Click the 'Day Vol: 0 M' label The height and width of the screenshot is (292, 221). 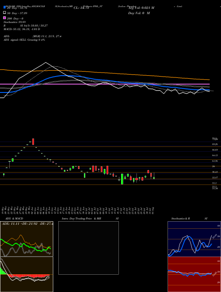click(x=139, y=13)
